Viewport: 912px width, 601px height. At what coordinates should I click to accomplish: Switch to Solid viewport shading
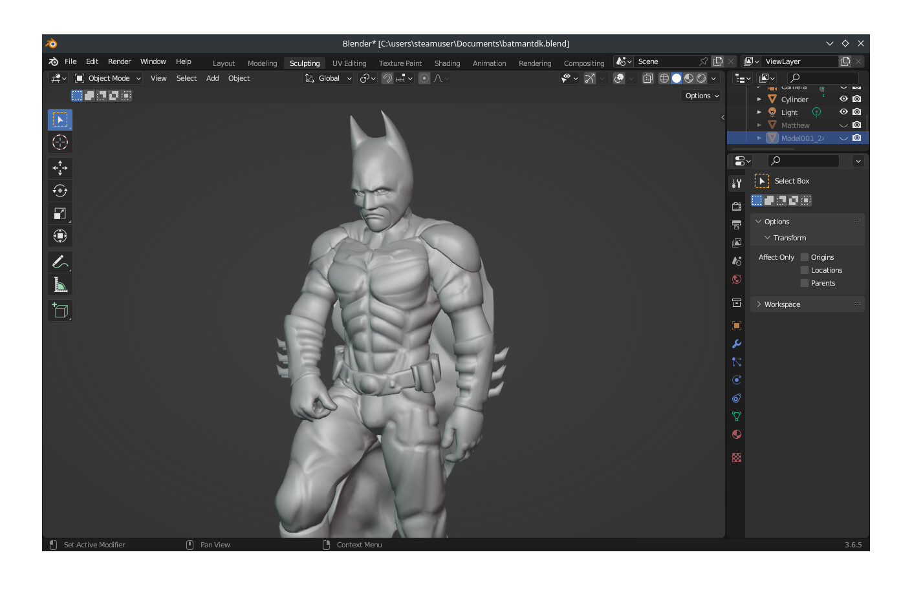click(x=677, y=78)
